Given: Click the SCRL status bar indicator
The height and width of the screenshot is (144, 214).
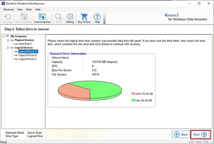Looking at the screenshot, I should [x=206, y=142].
